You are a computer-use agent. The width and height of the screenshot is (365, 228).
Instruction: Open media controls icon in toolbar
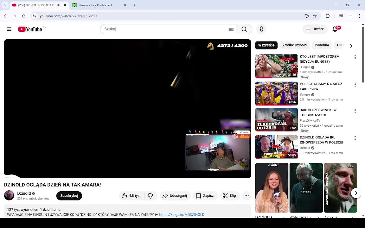click(x=341, y=16)
